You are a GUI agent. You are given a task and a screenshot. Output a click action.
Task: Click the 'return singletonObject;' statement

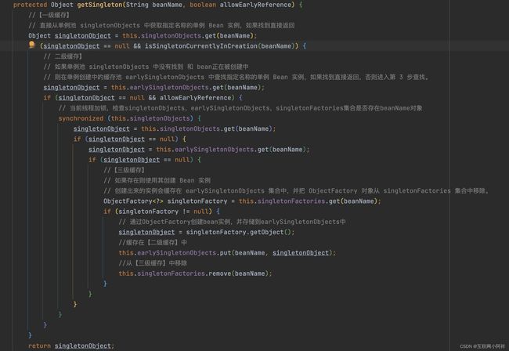[x=71, y=346]
